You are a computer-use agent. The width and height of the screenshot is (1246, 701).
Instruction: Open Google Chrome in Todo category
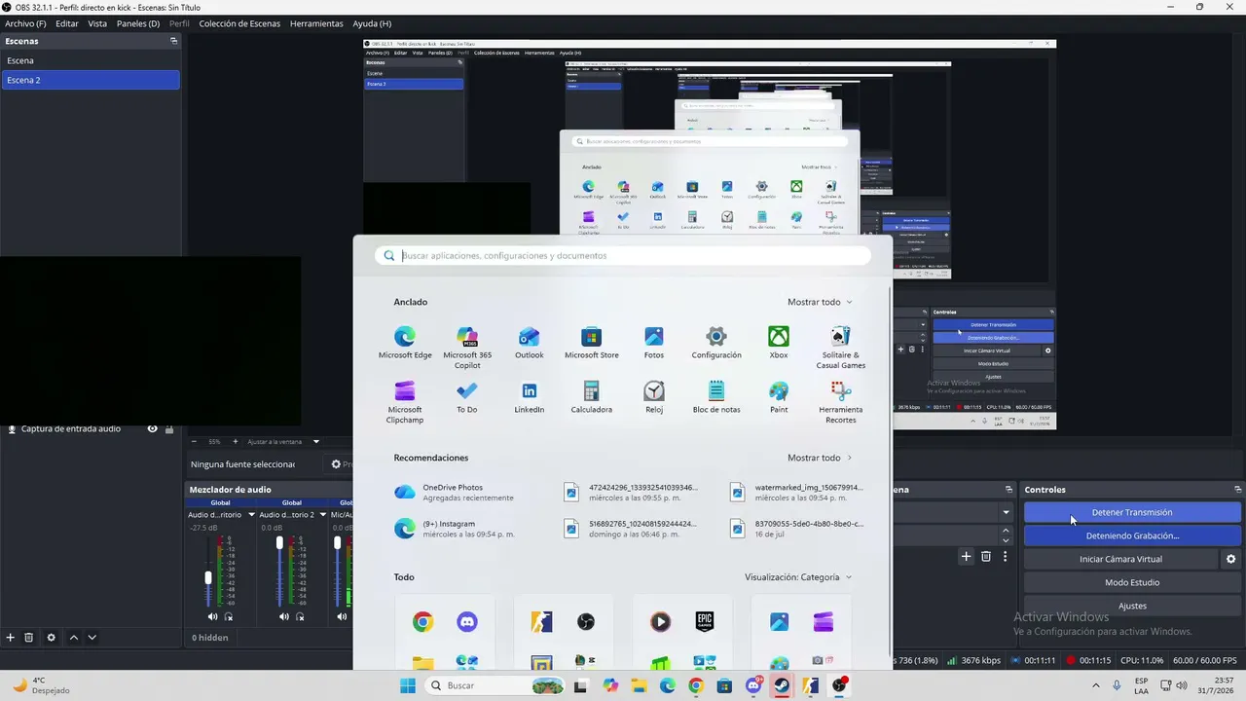[x=422, y=621]
